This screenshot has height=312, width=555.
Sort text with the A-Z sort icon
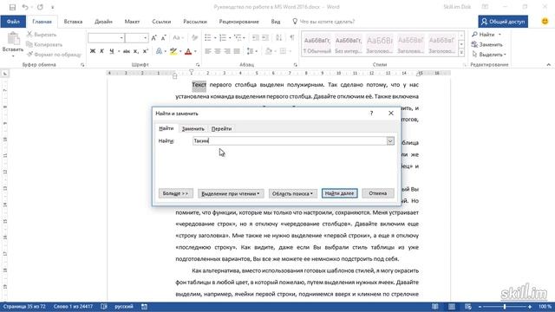279,37
